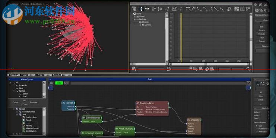Set tangents to Smooth icon
The height and width of the screenshot is (138, 276).
(x=222, y=9)
